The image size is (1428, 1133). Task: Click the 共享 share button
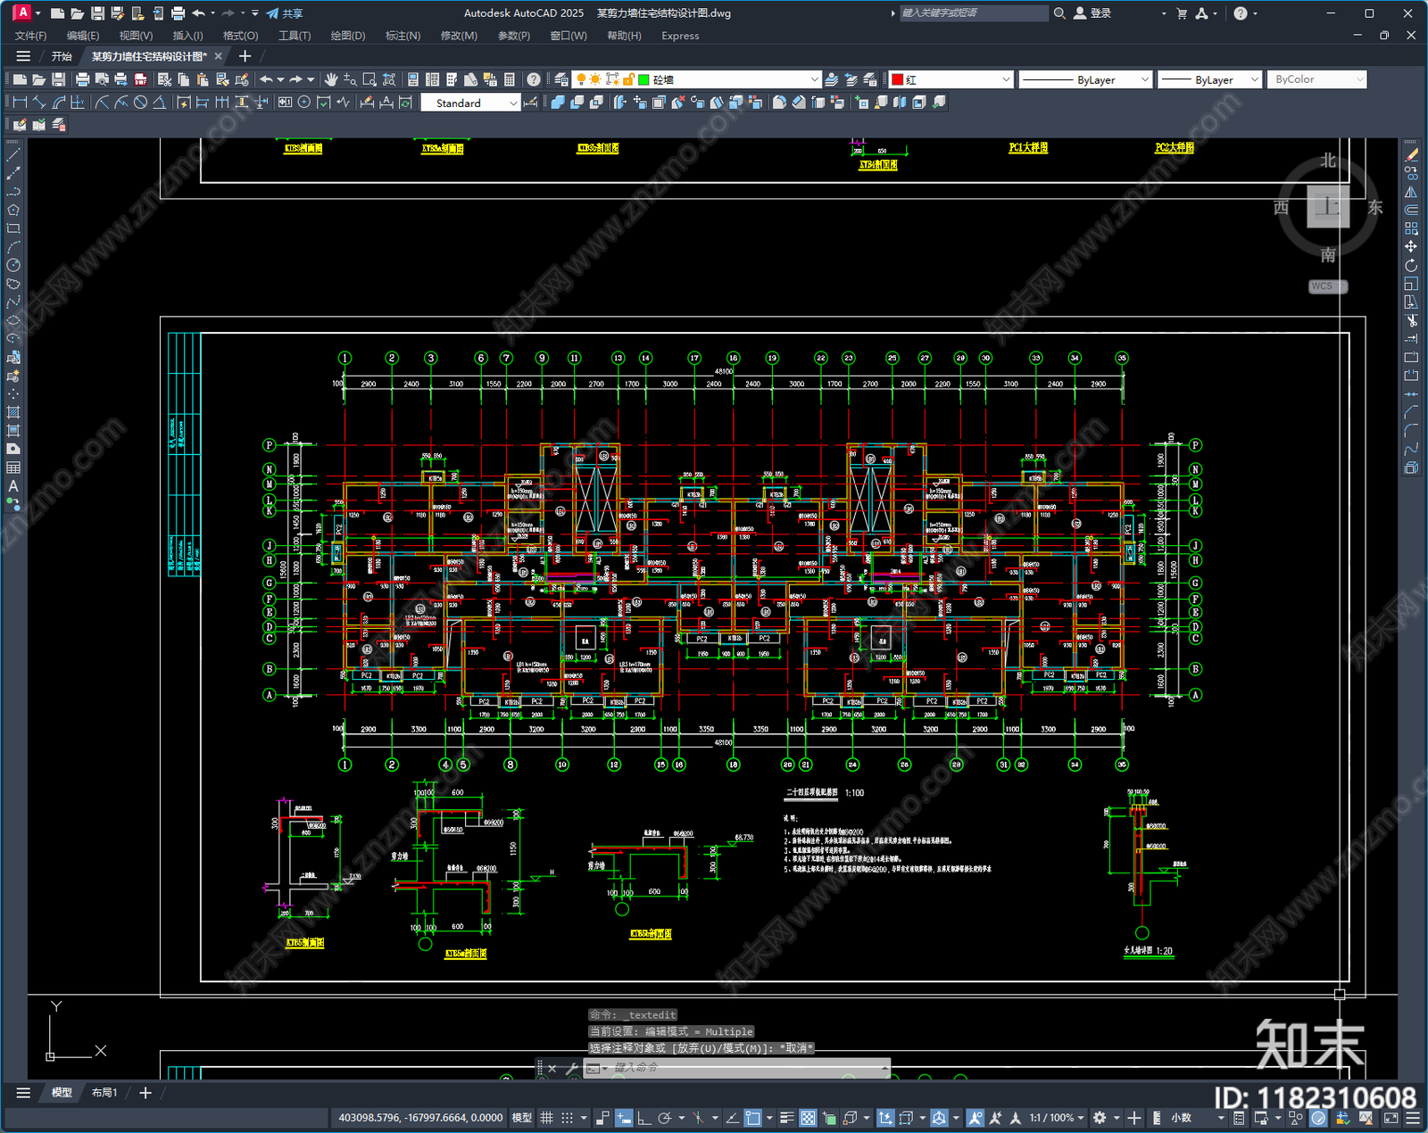point(285,13)
